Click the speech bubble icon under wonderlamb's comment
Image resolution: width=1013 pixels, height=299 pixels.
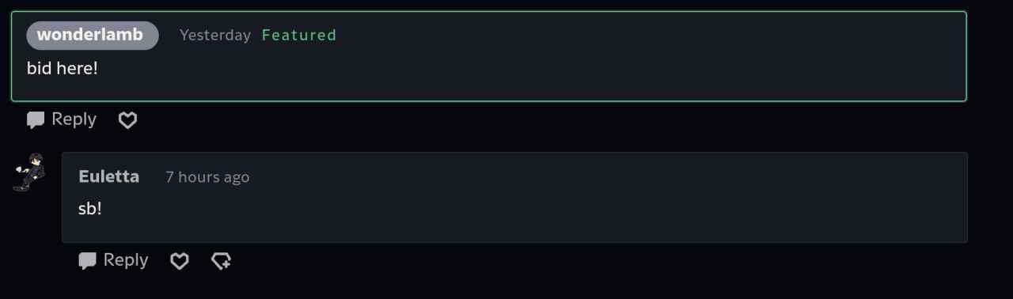36,120
